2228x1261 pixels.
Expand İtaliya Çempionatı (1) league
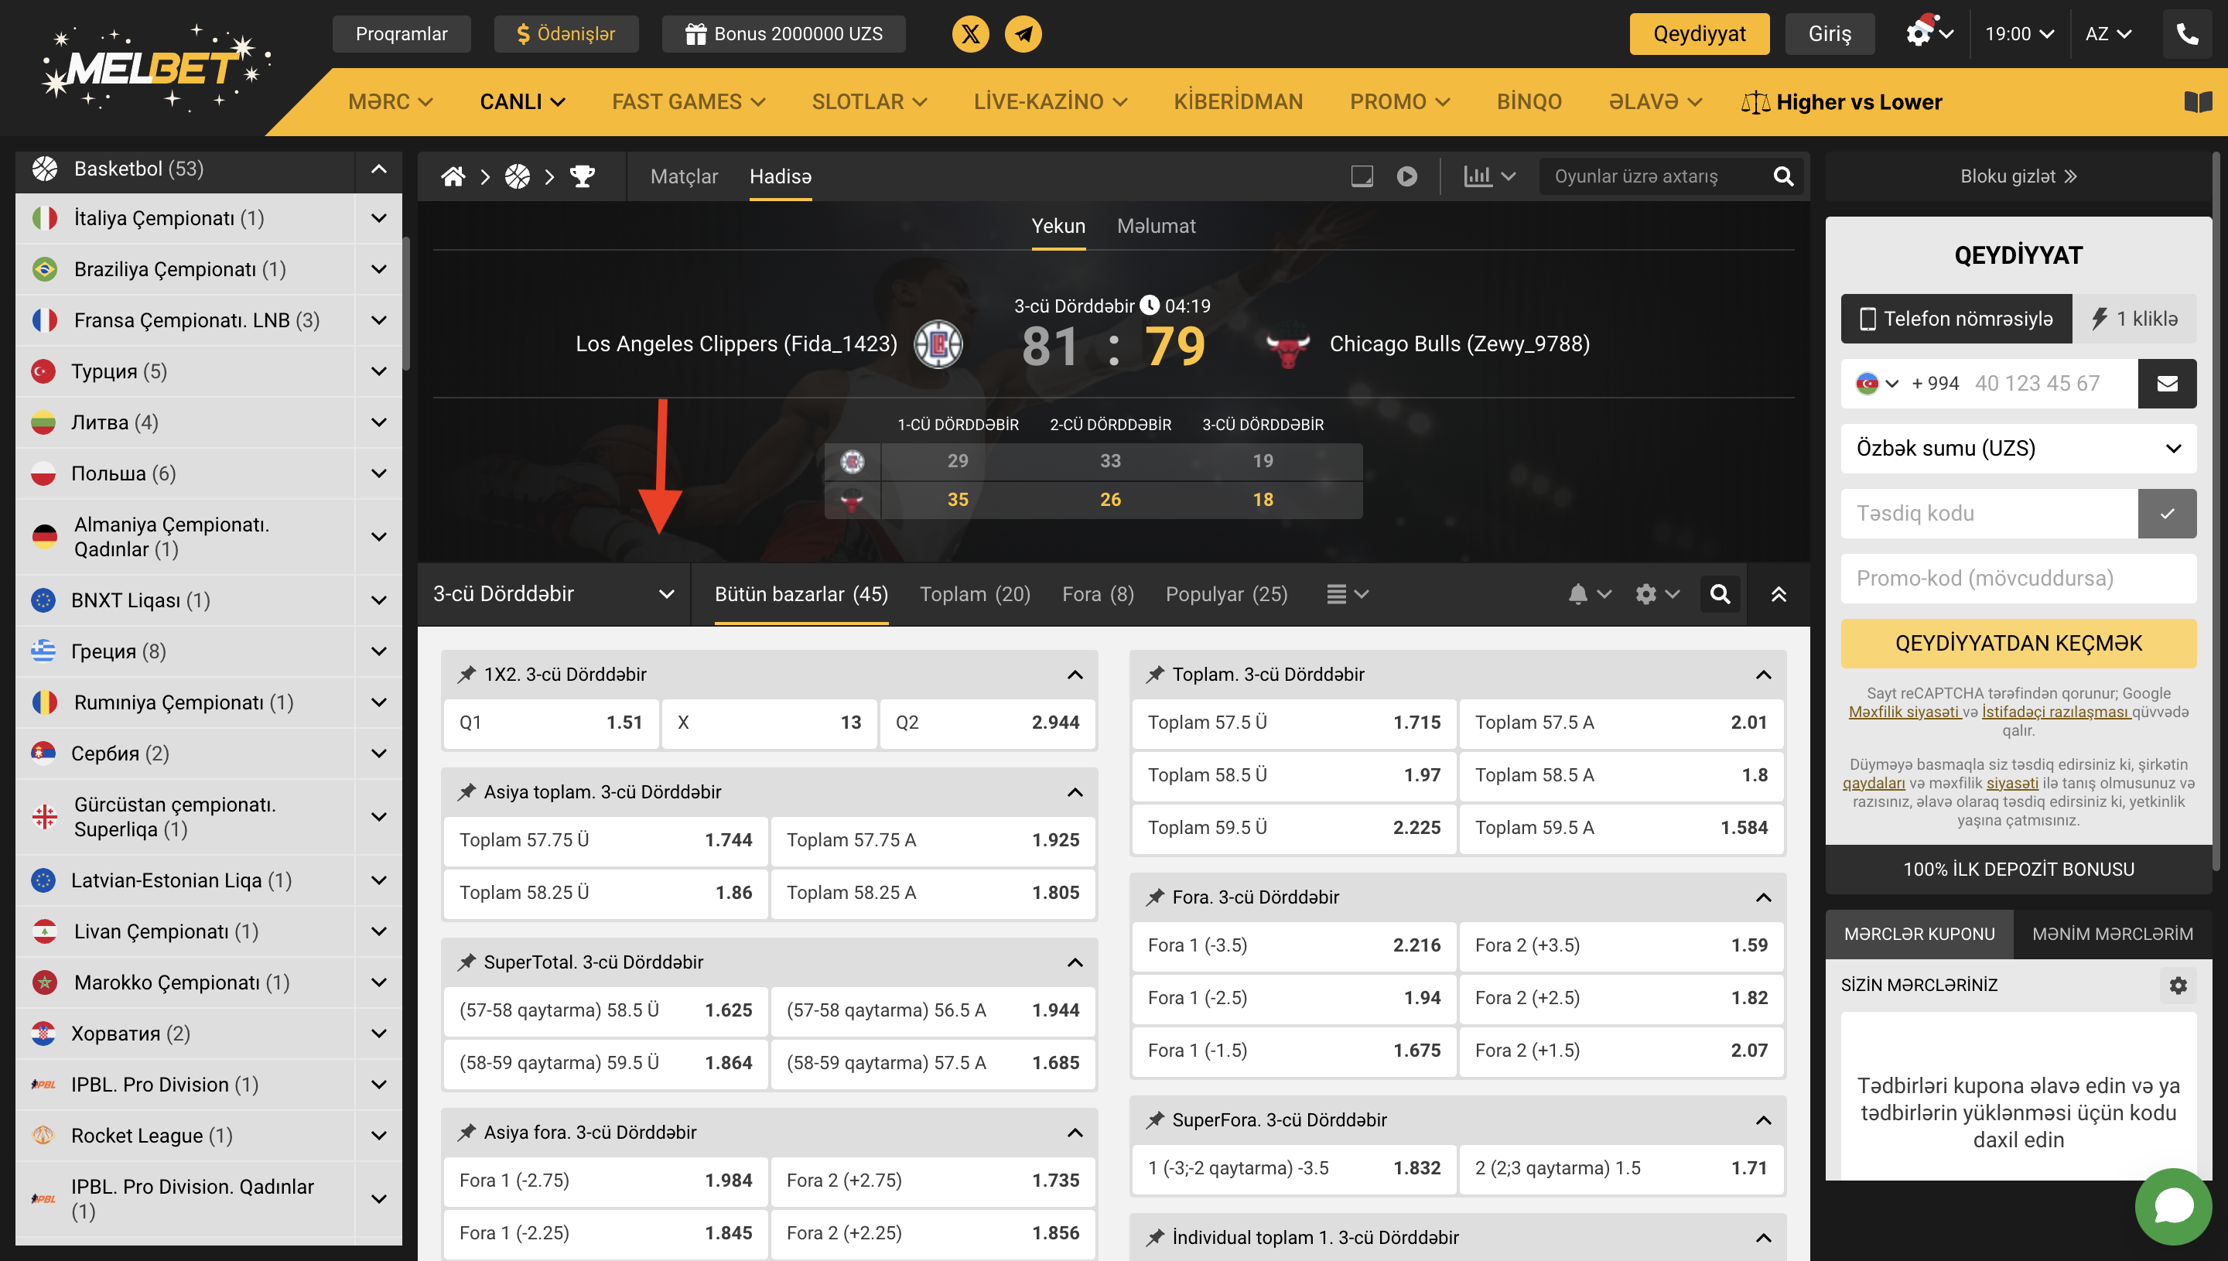[378, 218]
